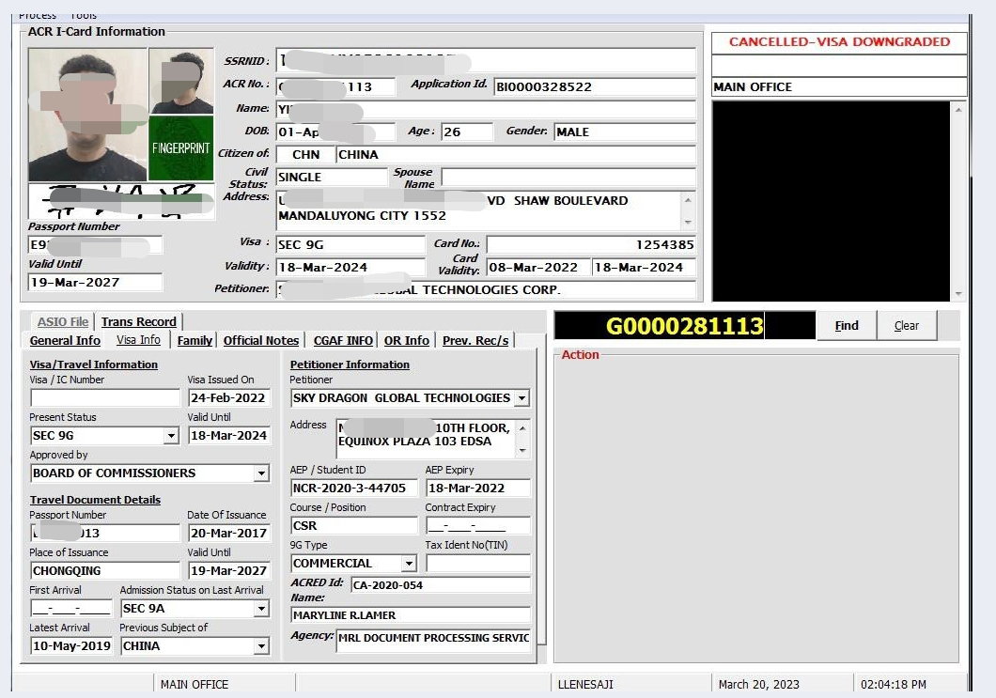Click the Clear button
The image size is (996, 698).
907,325
